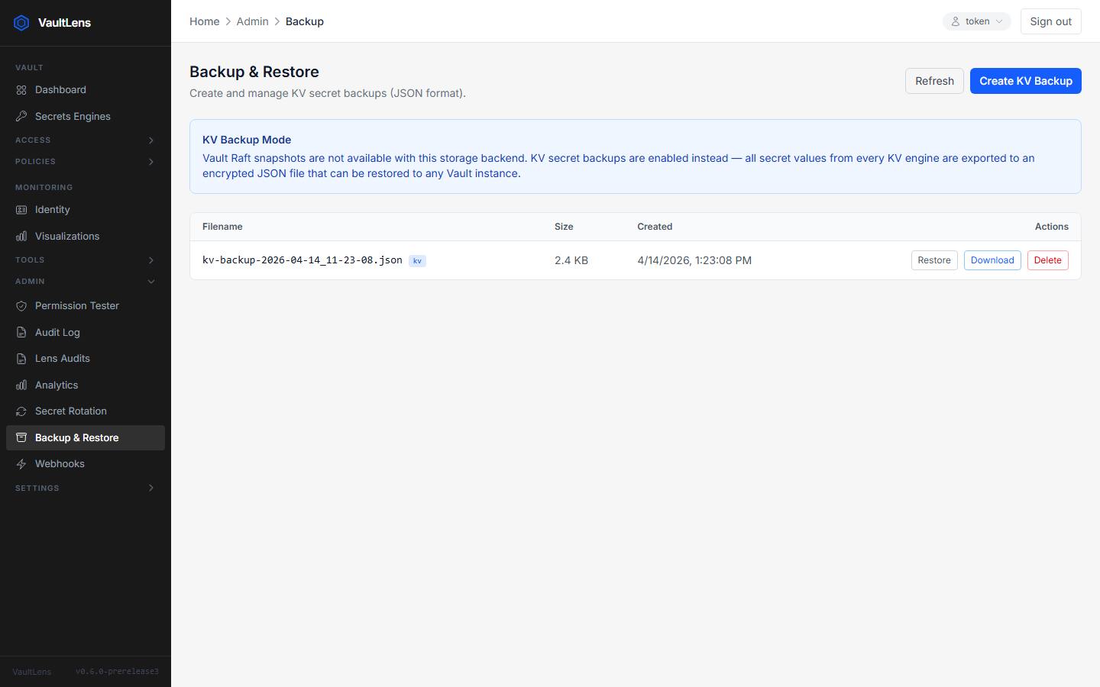Expand the Tools sidebar section

[86, 260]
